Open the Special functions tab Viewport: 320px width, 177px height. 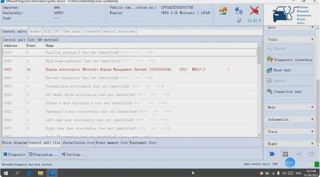[x=119, y=31]
